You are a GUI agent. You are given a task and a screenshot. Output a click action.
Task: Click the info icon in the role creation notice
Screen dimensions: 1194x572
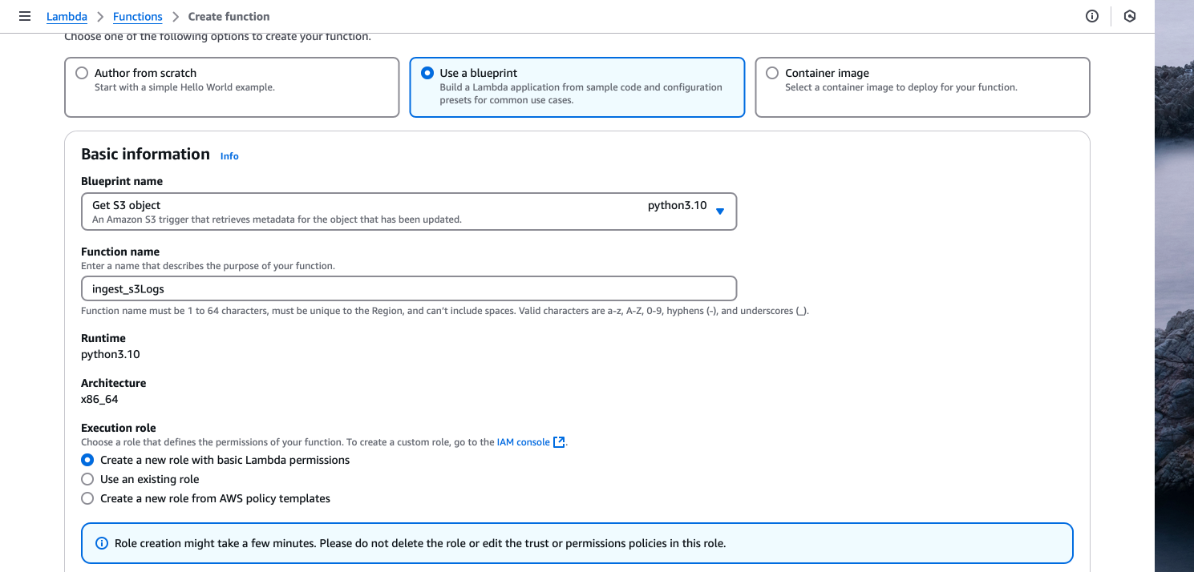coord(102,543)
